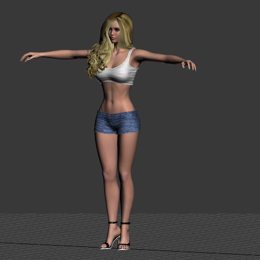Select the outstretched hand on the tank-top strap side
The width and height of the screenshot is (260, 260).
[189, 65]
